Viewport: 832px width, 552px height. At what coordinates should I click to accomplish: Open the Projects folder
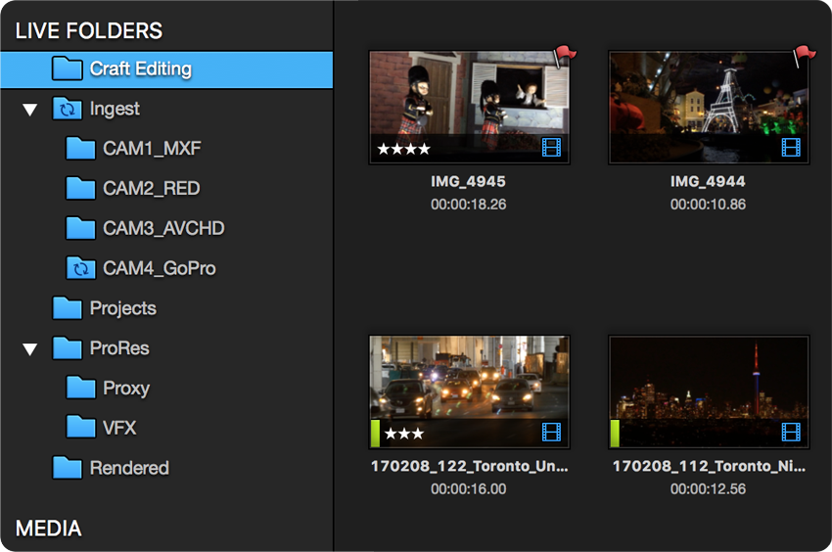(x=123, y=308)
